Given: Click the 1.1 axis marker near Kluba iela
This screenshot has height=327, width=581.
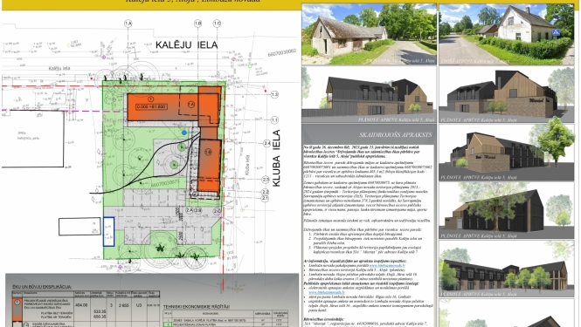Looking at the screenshot, I should 274,120.
